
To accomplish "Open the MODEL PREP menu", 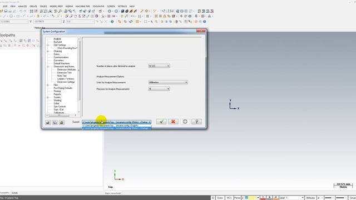I will tap(56, 6).
